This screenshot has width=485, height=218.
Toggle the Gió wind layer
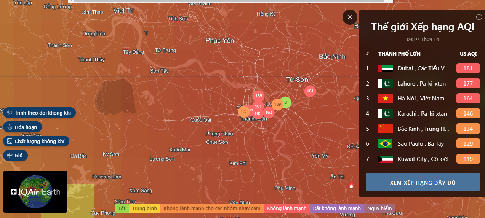[16, 155]
